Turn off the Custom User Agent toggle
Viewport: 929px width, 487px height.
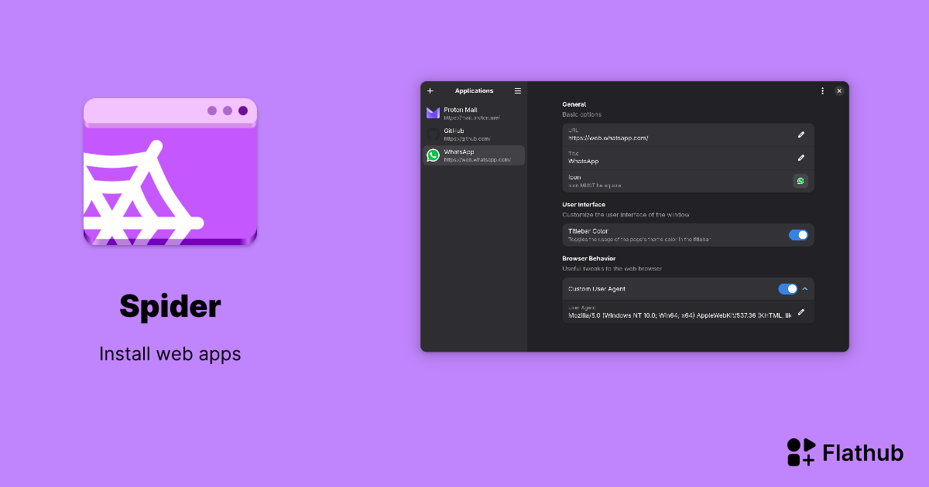point(789,288)
